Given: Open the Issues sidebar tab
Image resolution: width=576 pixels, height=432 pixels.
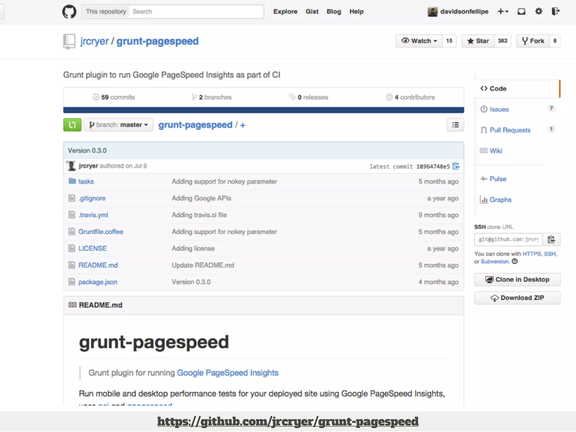Looking at the screenshot, I should click(517, 109).
